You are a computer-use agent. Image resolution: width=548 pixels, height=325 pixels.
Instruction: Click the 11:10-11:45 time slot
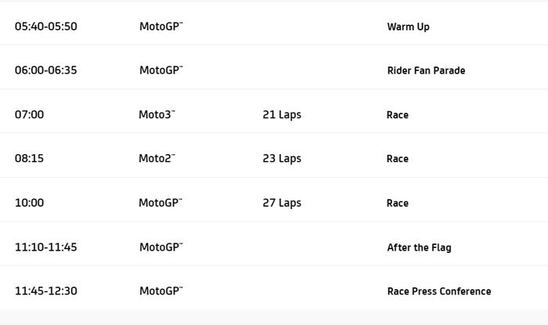click(46, 247)
